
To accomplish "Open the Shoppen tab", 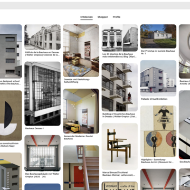I will 103,17.
